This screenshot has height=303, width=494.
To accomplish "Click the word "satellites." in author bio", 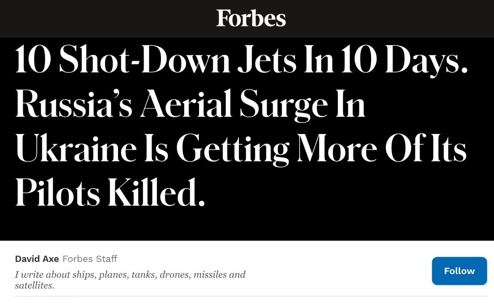I will click(35, 286).
